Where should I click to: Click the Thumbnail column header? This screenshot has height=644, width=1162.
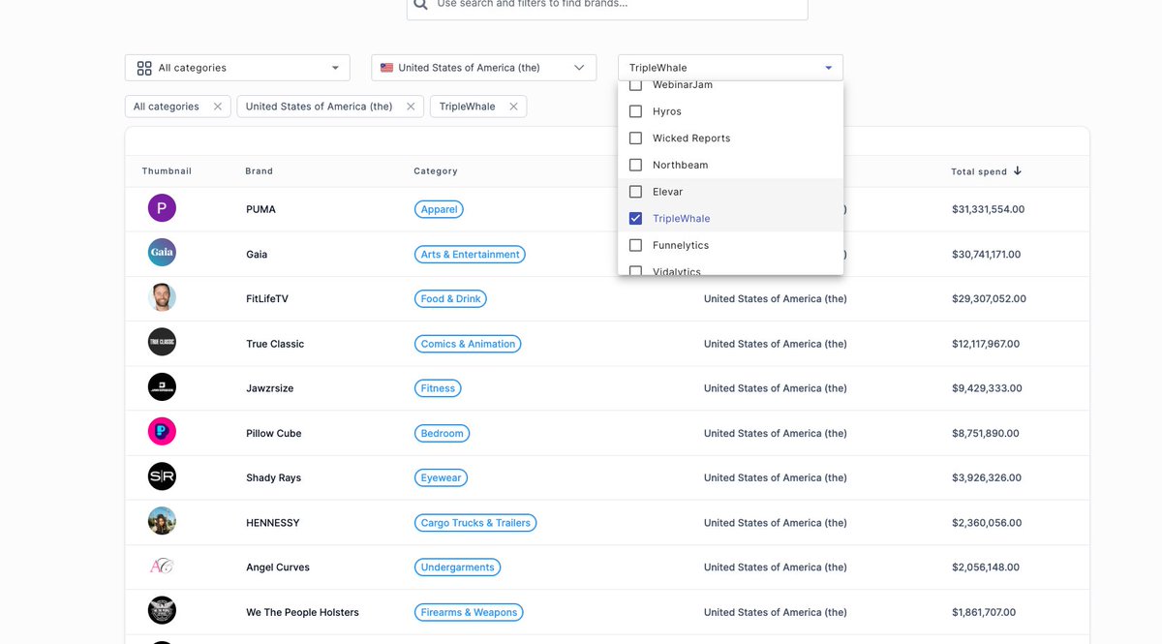tap(167, 171)
